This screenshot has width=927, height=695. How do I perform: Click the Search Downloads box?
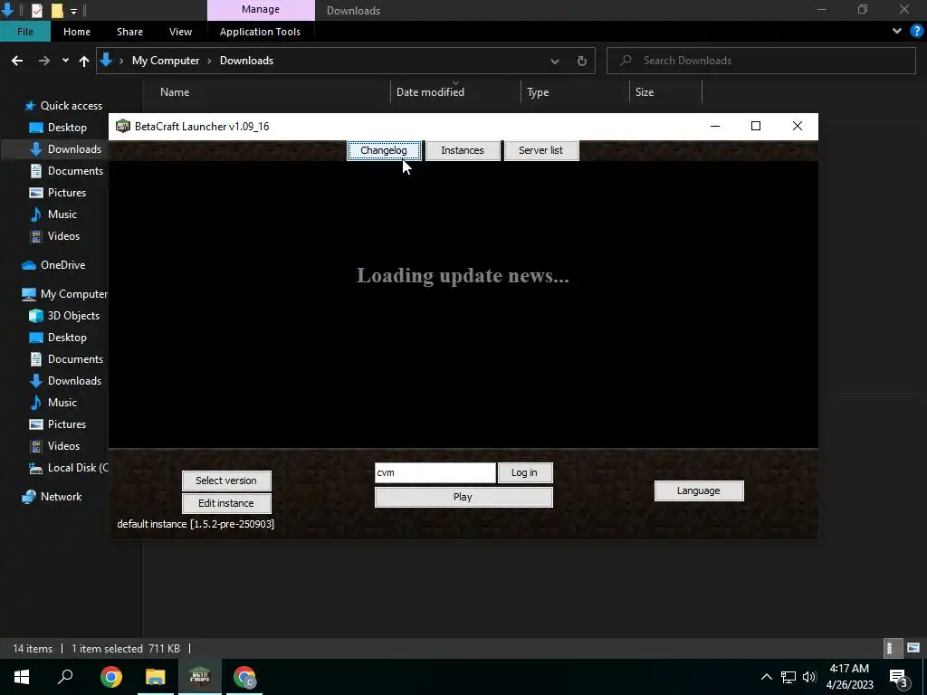760,61
